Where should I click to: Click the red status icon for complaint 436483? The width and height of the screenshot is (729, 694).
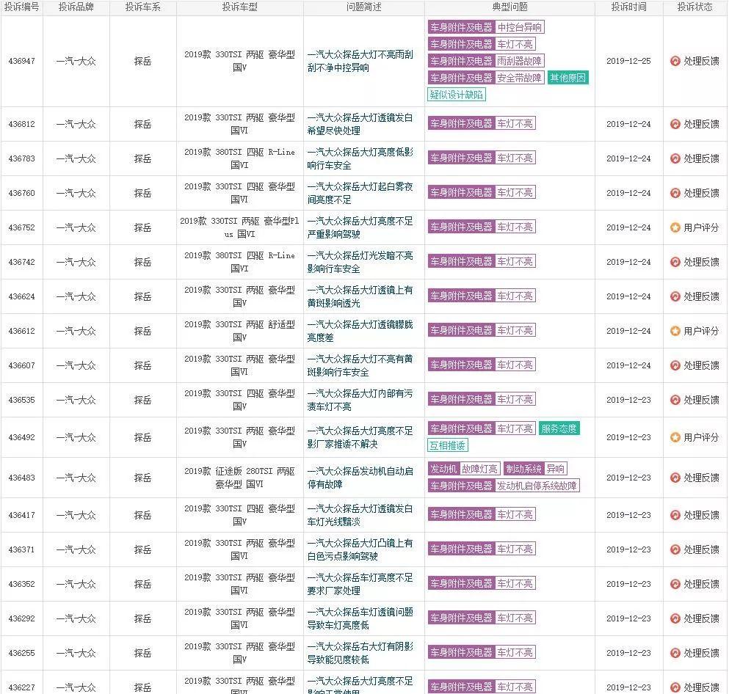tap(675, 477)
